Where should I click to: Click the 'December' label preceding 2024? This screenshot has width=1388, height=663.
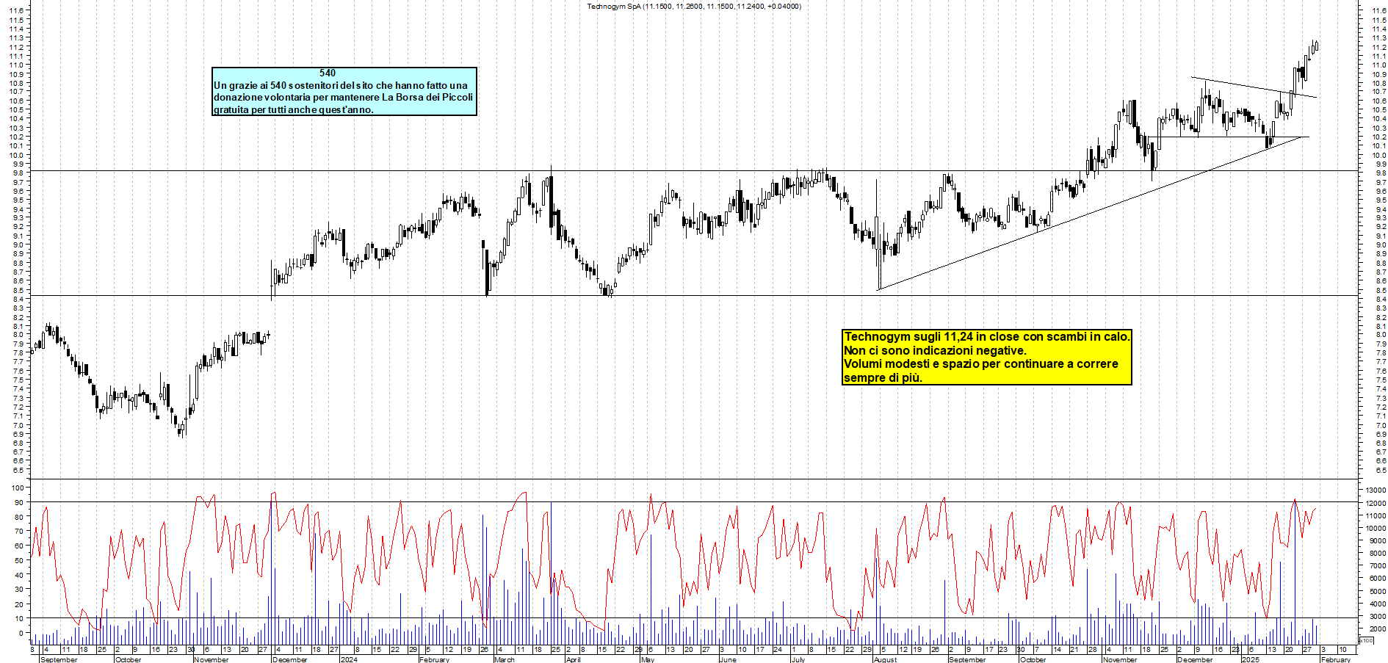(290, 659)
